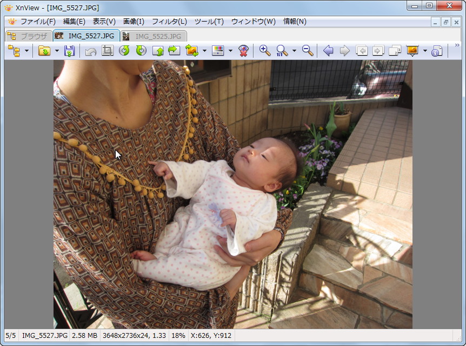466x346 pixels.
Task: Open the browser tree icon in toolbar
Action: coord(14,51)
